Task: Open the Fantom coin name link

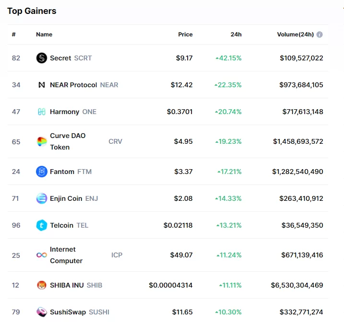Action: (x=62, y=172)
